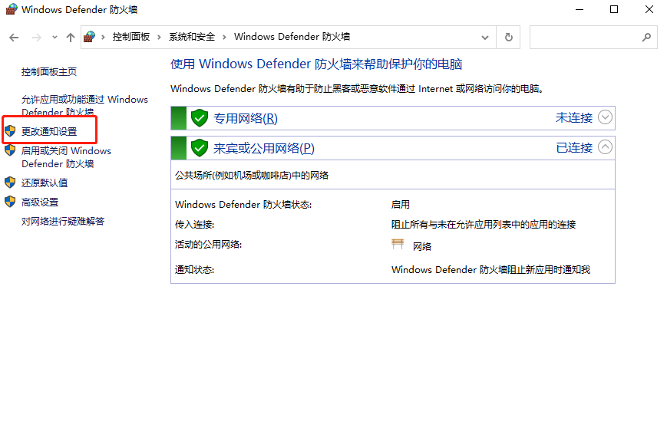Click 阻止所有与未在允许应用列表中的应用的连接 value

coord(484,224)
